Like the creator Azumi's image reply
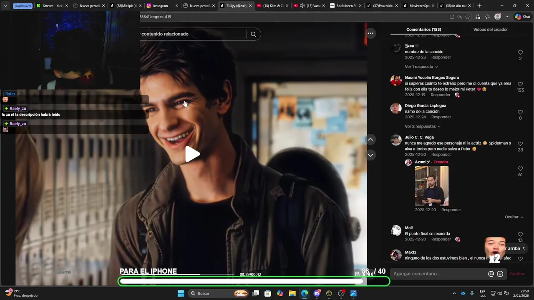 (520, 169)
